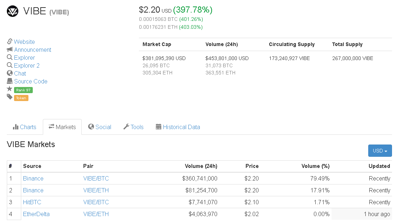Click the globe icon beside Chat

tap(10, 73)
